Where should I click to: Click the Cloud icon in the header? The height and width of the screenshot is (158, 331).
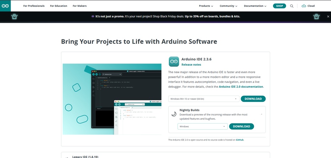pyautogui.click(x=304, y=6)
